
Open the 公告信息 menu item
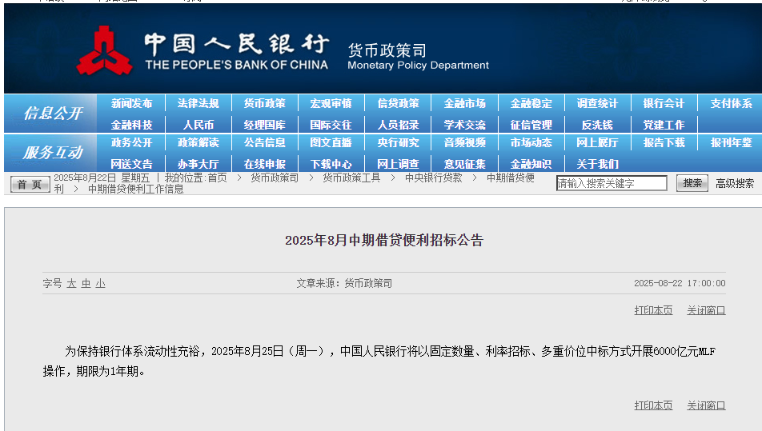pos(264,142)
